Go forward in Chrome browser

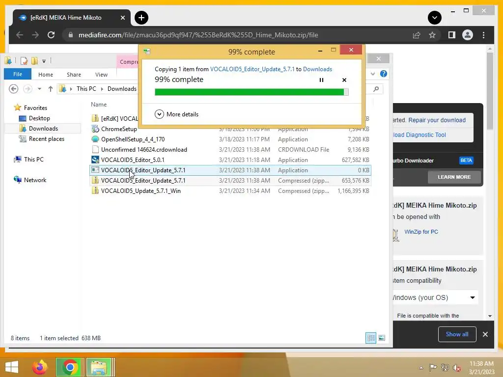point(35,35)
